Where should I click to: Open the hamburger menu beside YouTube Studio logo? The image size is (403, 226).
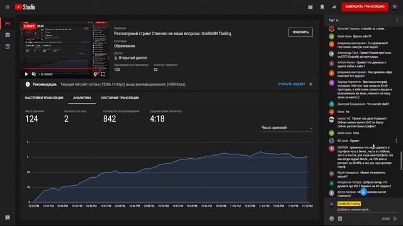click(x=8, y=7)
